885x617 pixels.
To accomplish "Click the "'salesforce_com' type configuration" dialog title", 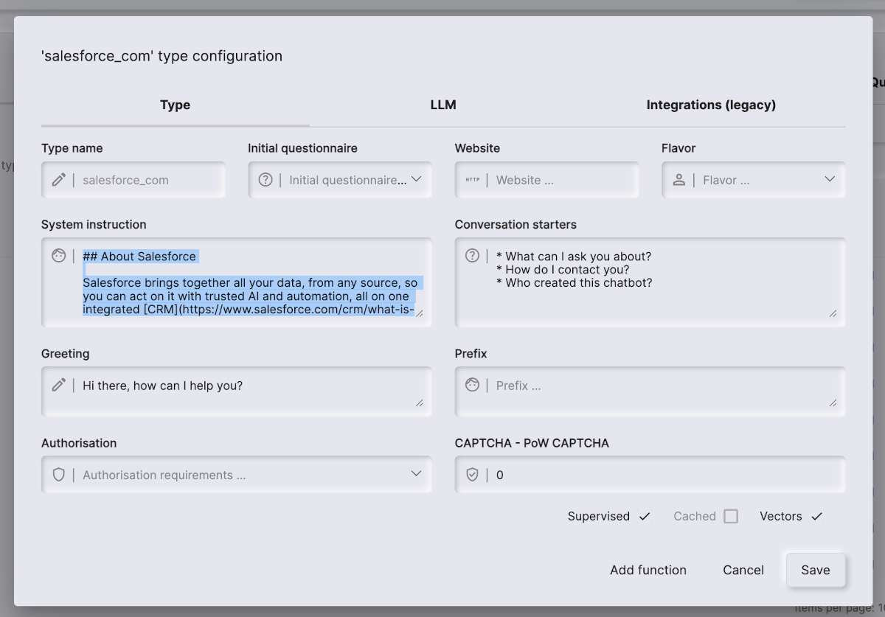I will tap(162, 56).
